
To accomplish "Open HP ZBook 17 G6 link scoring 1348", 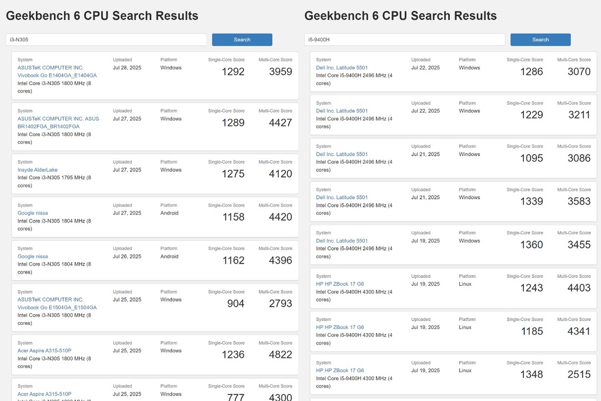I will pos(340,370).
